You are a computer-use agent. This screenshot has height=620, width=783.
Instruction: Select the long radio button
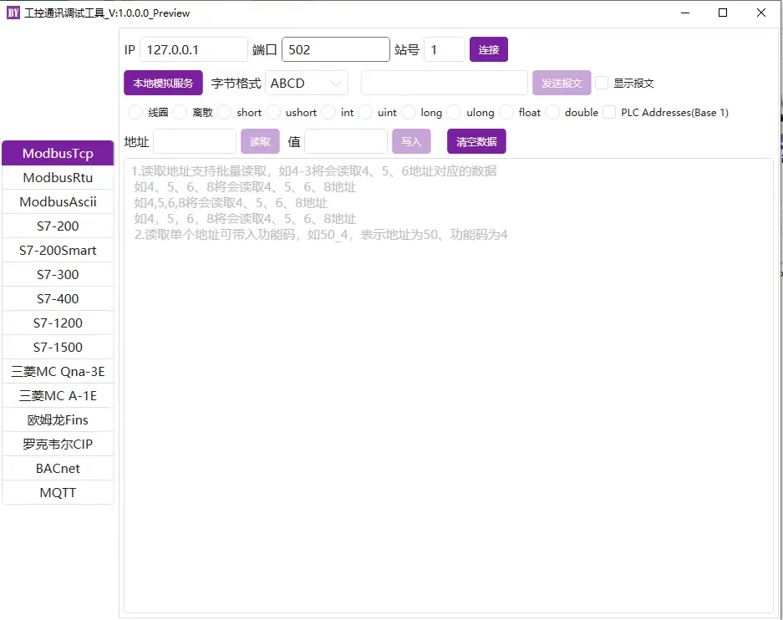(409, 112)
